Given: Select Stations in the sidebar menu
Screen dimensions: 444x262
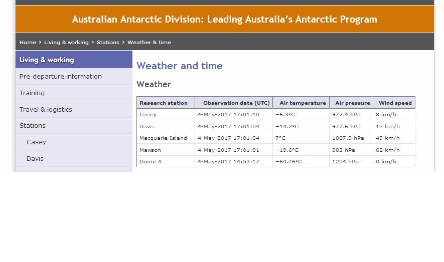Looking at the screenshot, I should point(74,125).
